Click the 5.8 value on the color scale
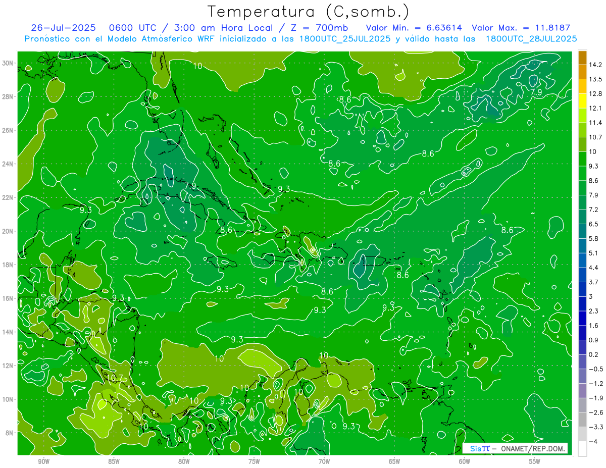Screen dimensions: 606x468 pos(594,239)
